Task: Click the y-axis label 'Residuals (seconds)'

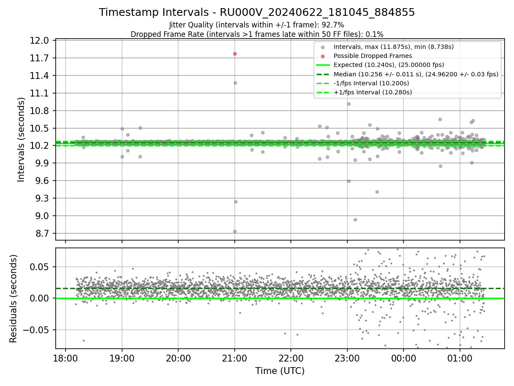Action: click(13, 299)
